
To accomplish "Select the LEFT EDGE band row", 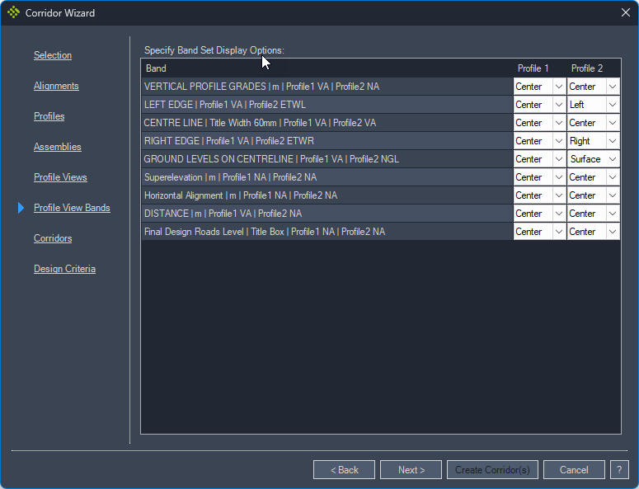I will click(327, 105).
